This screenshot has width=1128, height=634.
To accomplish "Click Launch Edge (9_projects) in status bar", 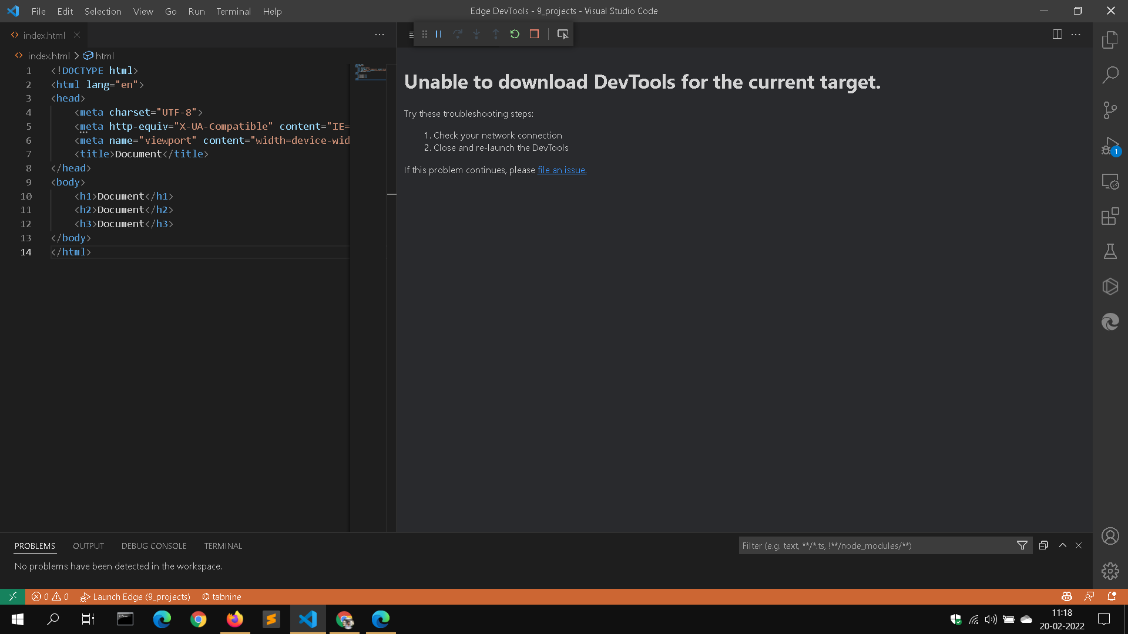I will [x=136, y=596].
